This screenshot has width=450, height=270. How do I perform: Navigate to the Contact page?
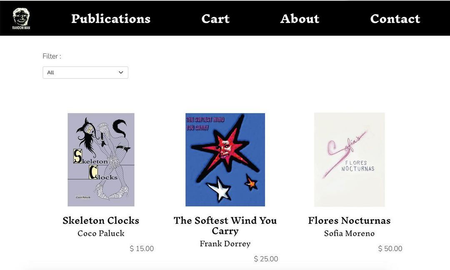click(x=395, y=19)
